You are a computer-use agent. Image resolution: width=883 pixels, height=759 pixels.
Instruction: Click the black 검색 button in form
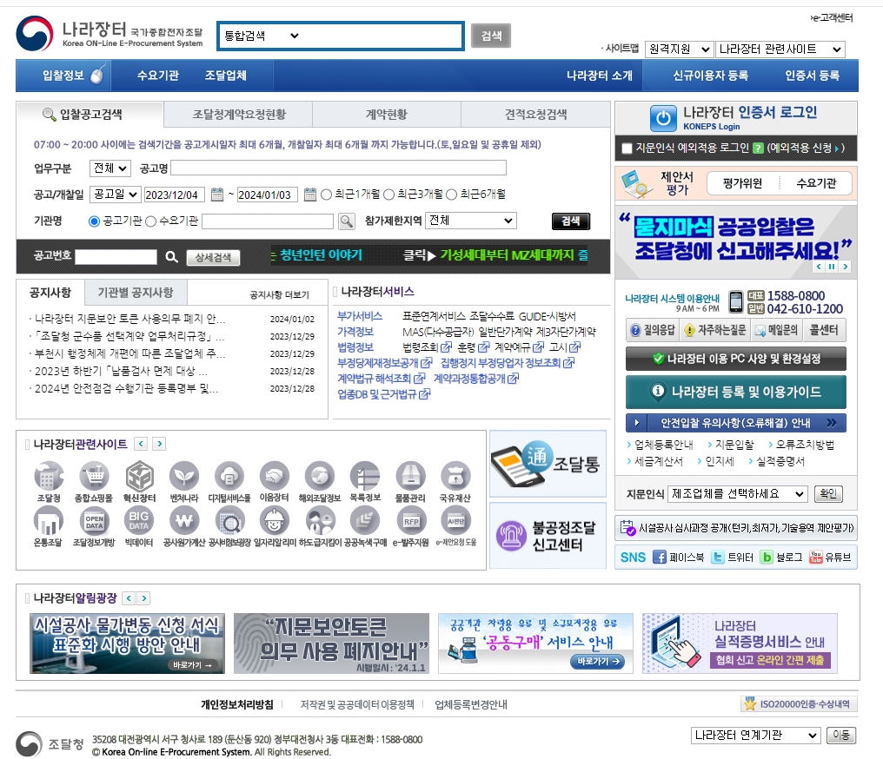click(570, 221)
